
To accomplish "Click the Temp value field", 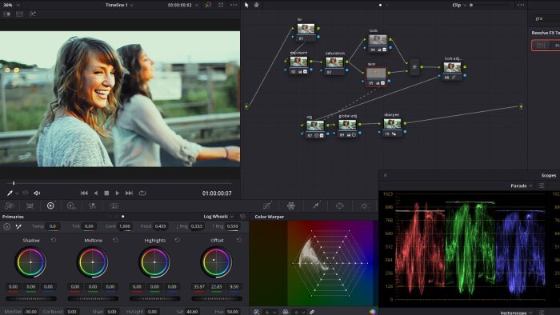I will pyautogui.click(x=53, y=226).
